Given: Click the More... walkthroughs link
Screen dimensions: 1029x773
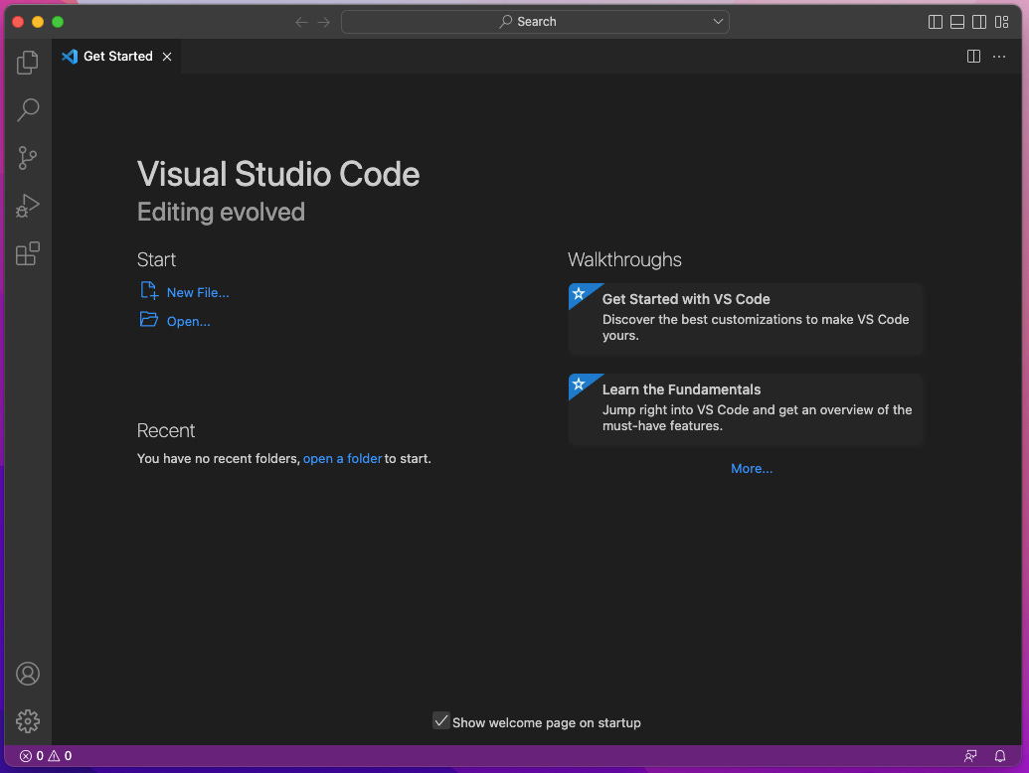Looking at the screenshot, I should (x=752, y=468).
